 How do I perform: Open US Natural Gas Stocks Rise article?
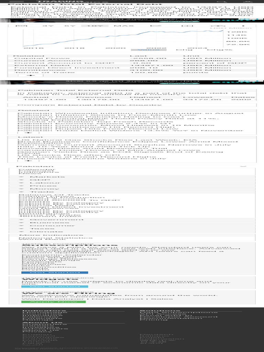(107, 140)
